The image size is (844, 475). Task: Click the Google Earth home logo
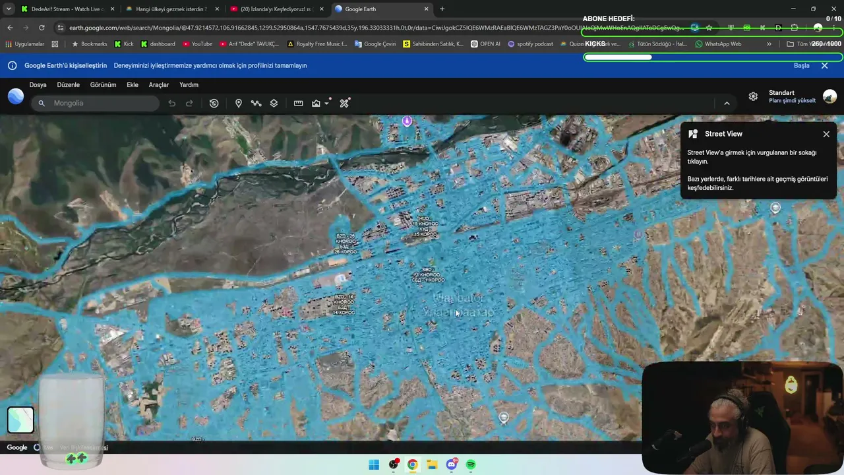(16, 96)
